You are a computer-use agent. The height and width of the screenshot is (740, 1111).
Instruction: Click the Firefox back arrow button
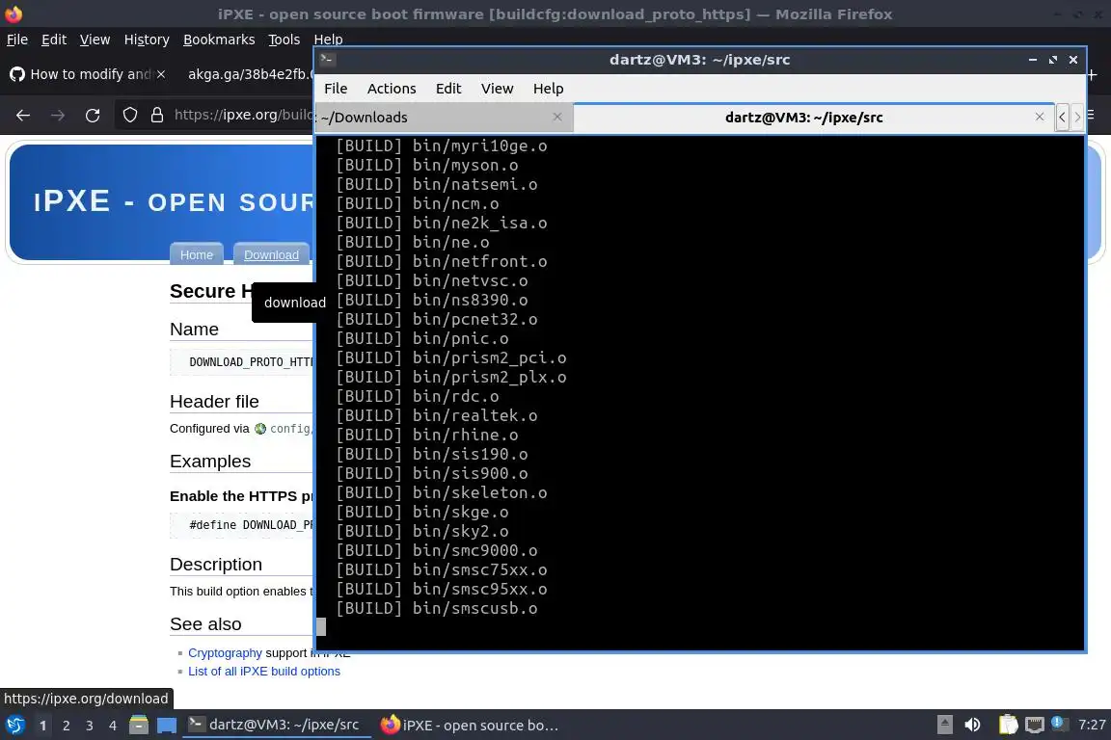[x=23, y=115]
